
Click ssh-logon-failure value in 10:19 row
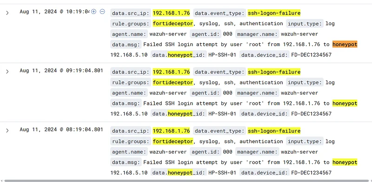pos(274,13)
